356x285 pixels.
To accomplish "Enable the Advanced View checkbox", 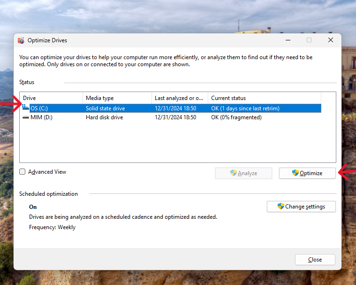I will 22,171.
